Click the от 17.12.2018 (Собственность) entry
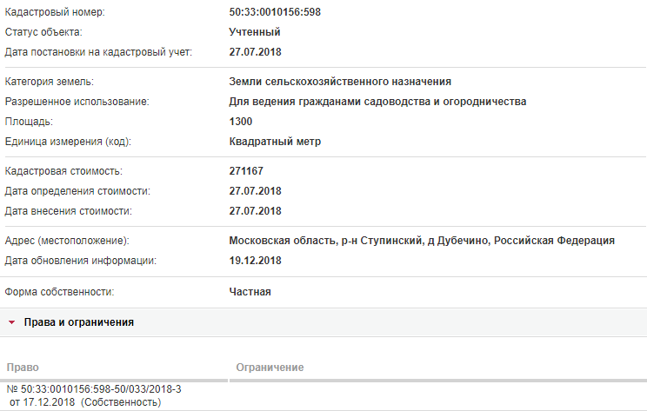Screen dimensions: 647x411 click(x=85, y=402)
